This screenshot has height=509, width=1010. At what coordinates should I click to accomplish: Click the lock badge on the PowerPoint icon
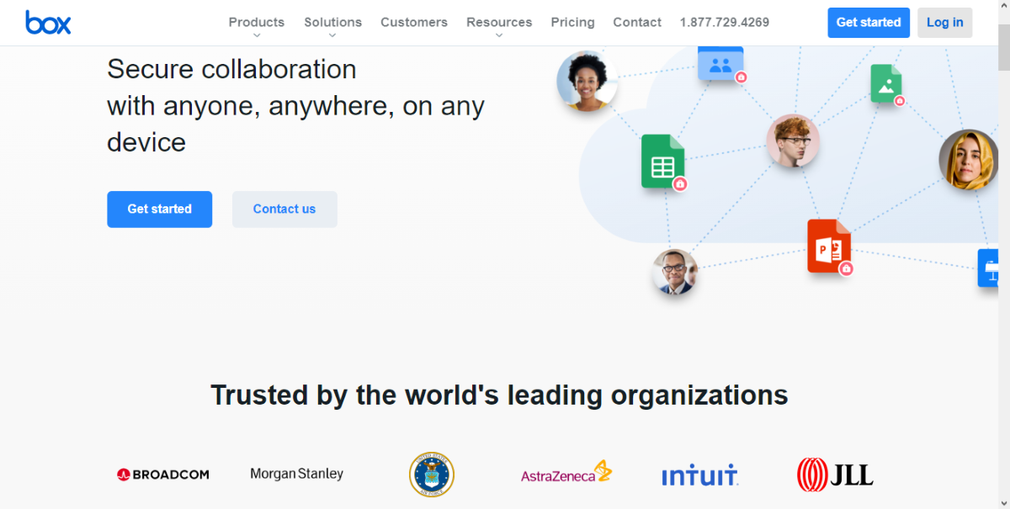point(847,268)
